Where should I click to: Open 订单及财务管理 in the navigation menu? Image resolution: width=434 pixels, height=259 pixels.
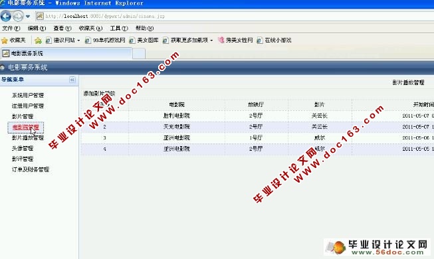click(x=31, y=169)
